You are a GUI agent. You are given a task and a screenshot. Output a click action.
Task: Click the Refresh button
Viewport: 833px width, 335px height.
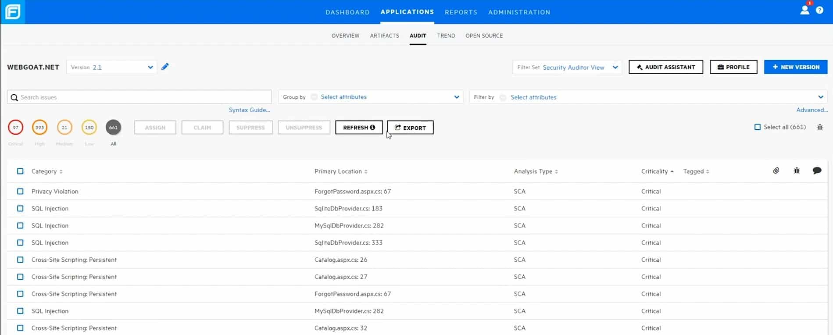359,128
